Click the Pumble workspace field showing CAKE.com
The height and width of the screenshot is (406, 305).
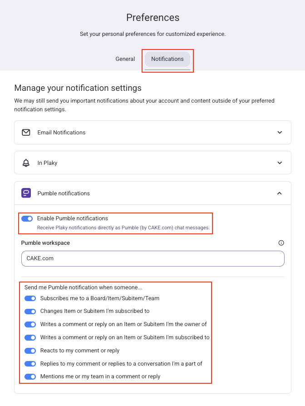pos(153,258)
